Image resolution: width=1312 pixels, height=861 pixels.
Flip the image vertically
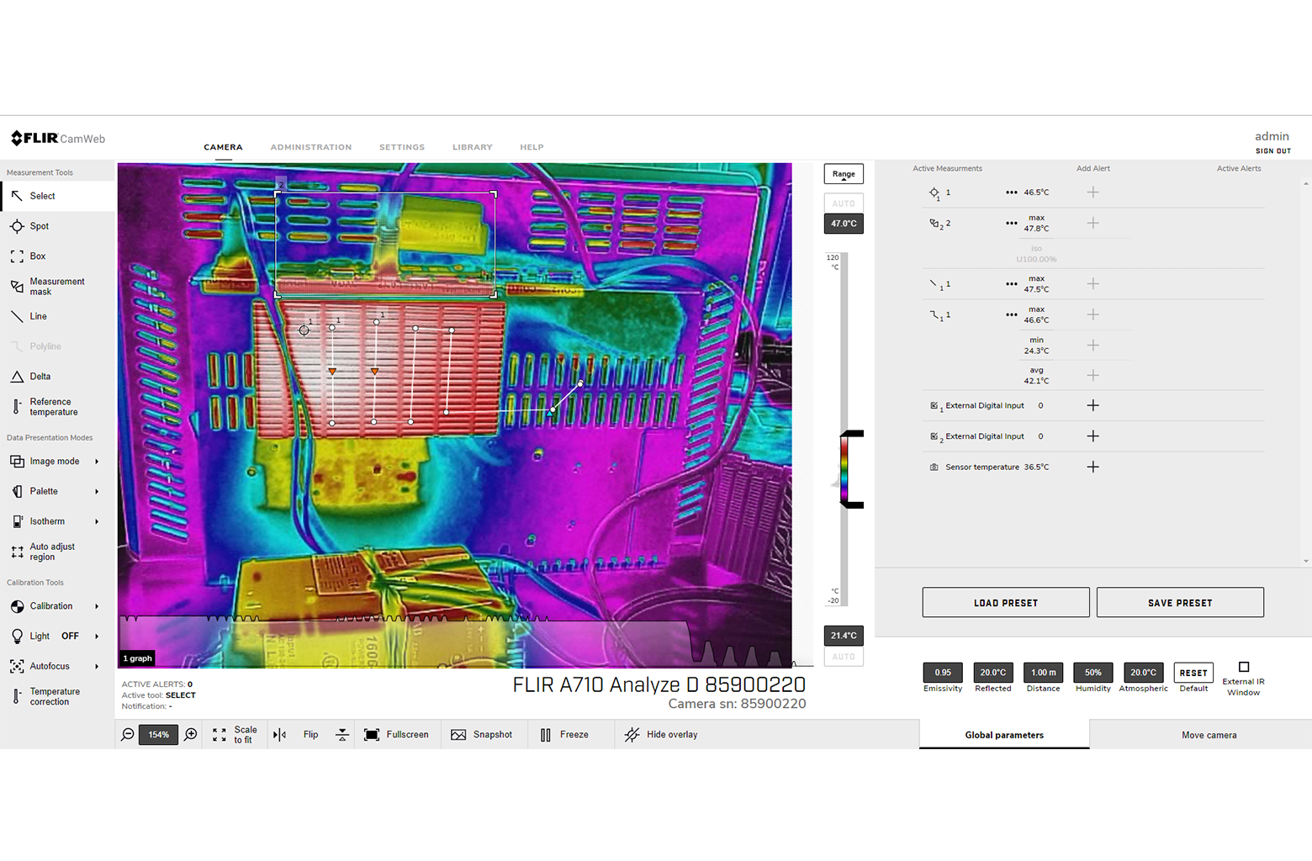click(342, 735)
